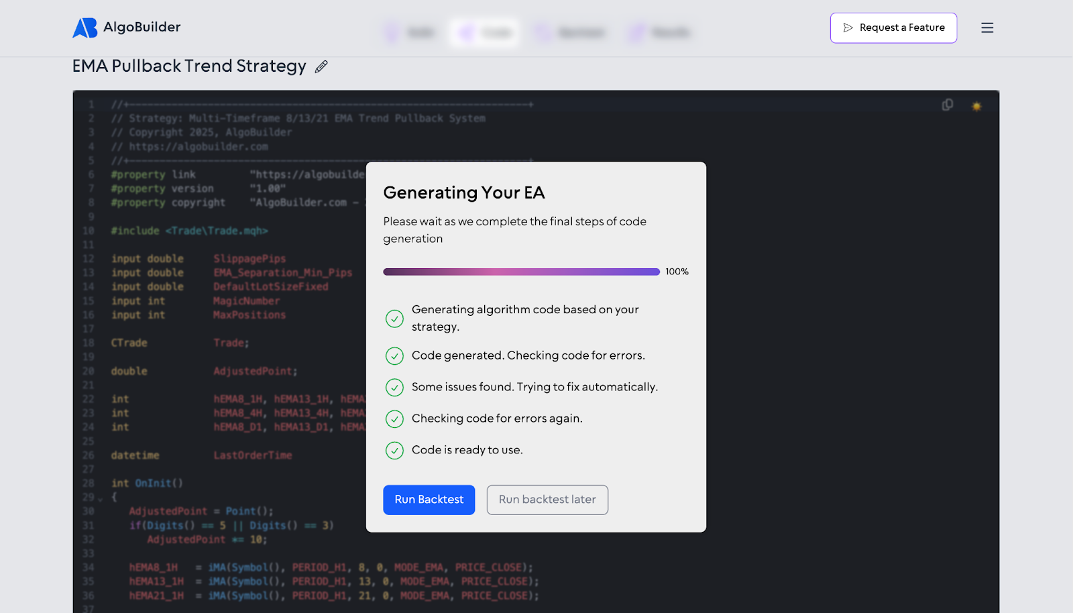Image resolution: width=1073 pixels, height=613 pixels.
Task: Rename strategy using the pencil icon
Action: click(x=321, y=66)
